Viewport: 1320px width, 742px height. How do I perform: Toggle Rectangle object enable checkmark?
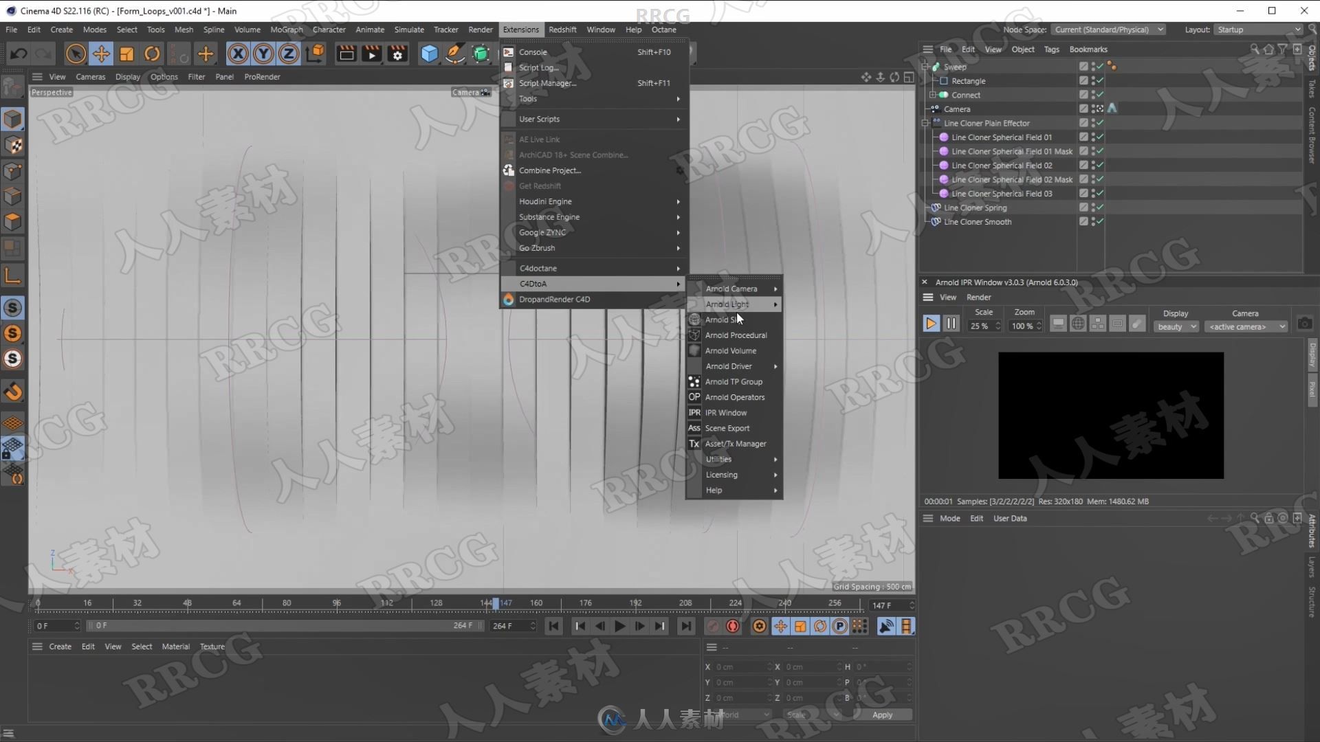tap(1100, 80)
